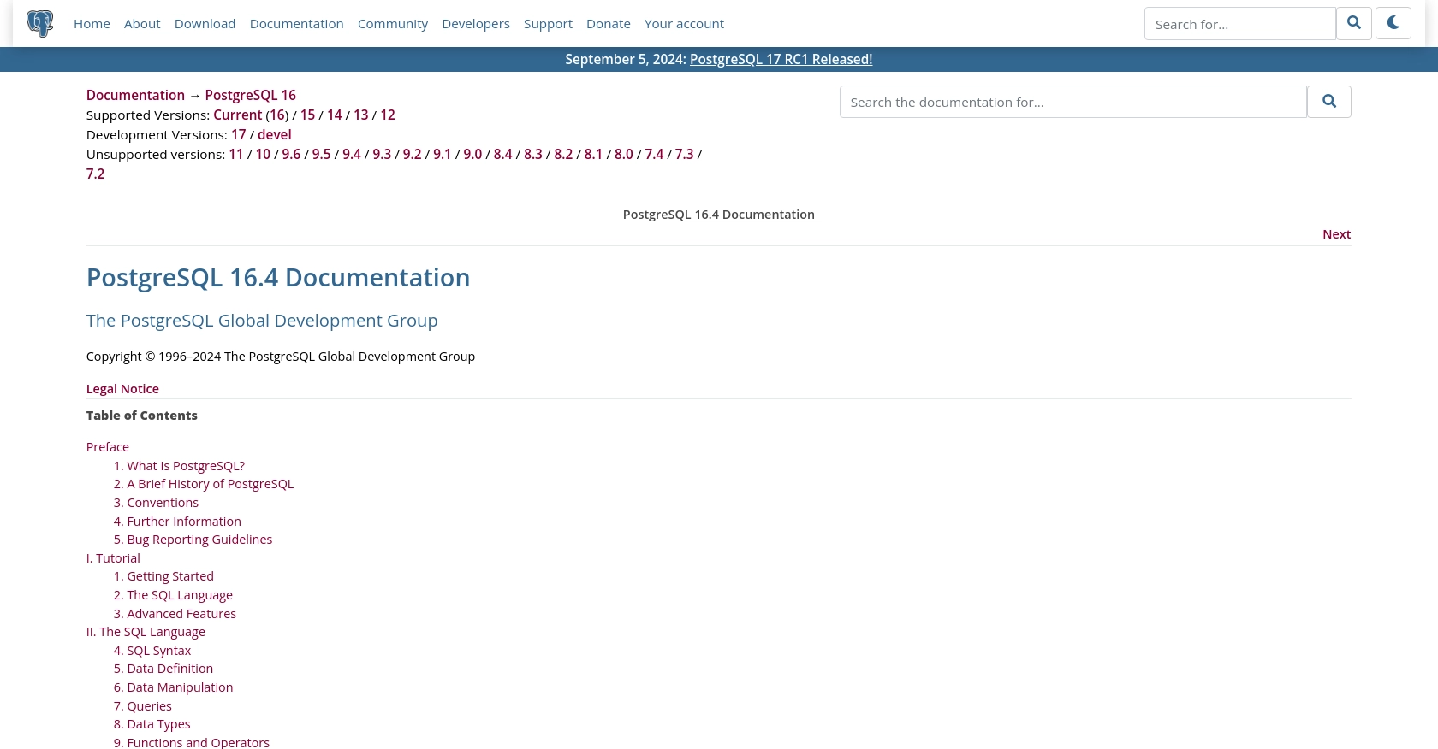
Task: Focus the top 'Search for...' field
Action: point(1239,24)
